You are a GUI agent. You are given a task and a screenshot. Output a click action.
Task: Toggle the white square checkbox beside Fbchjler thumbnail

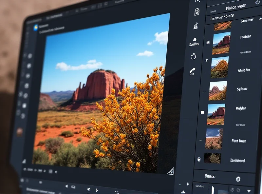(202, 112)
